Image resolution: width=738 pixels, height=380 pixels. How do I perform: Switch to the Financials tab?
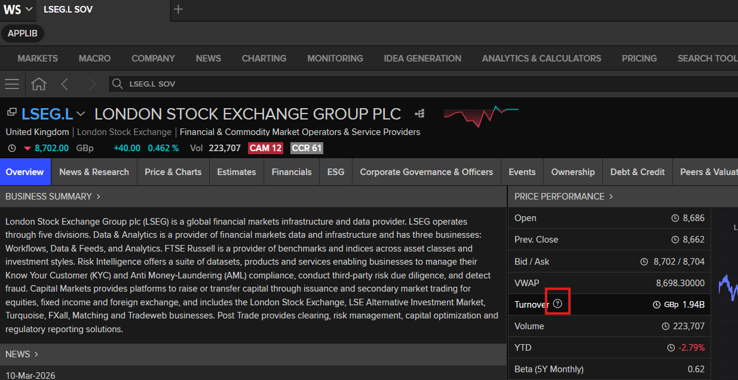pyautogui.click(x=292, y=172)
